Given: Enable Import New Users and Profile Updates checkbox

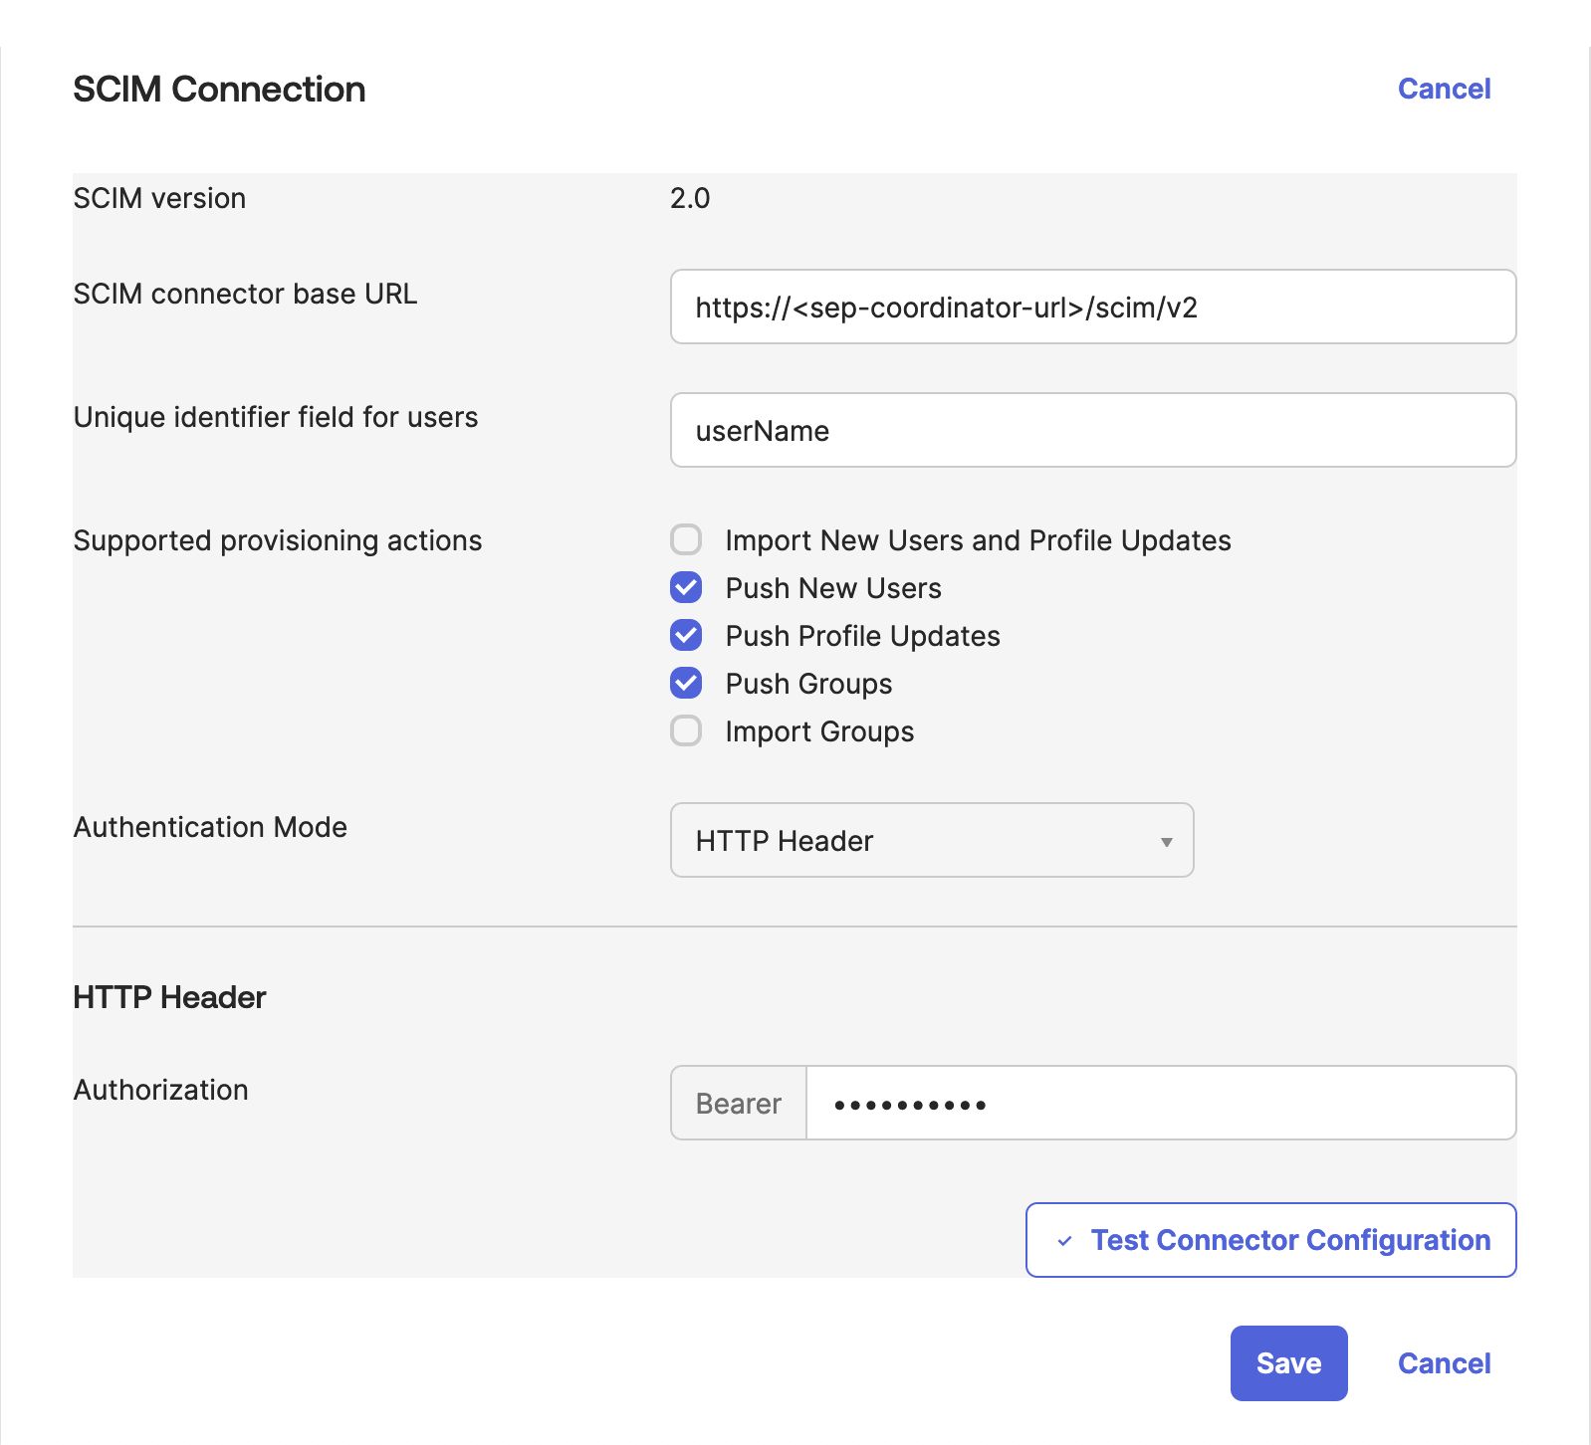Looking at the screenshot, I should point(686,540).
